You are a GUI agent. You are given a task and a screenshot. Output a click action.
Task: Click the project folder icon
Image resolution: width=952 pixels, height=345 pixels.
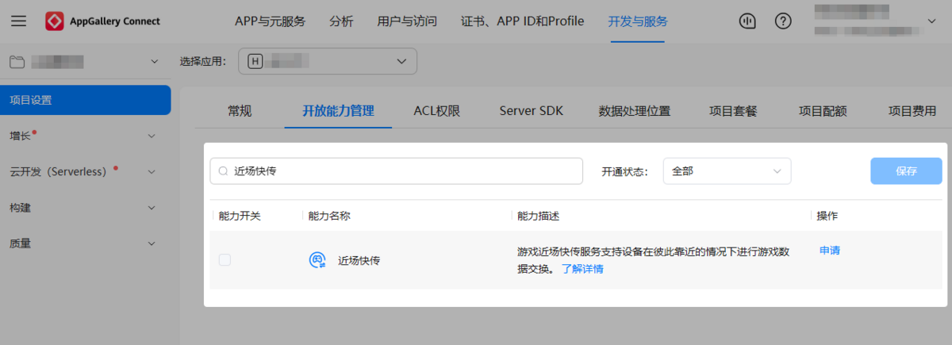(x=17, y=61)
